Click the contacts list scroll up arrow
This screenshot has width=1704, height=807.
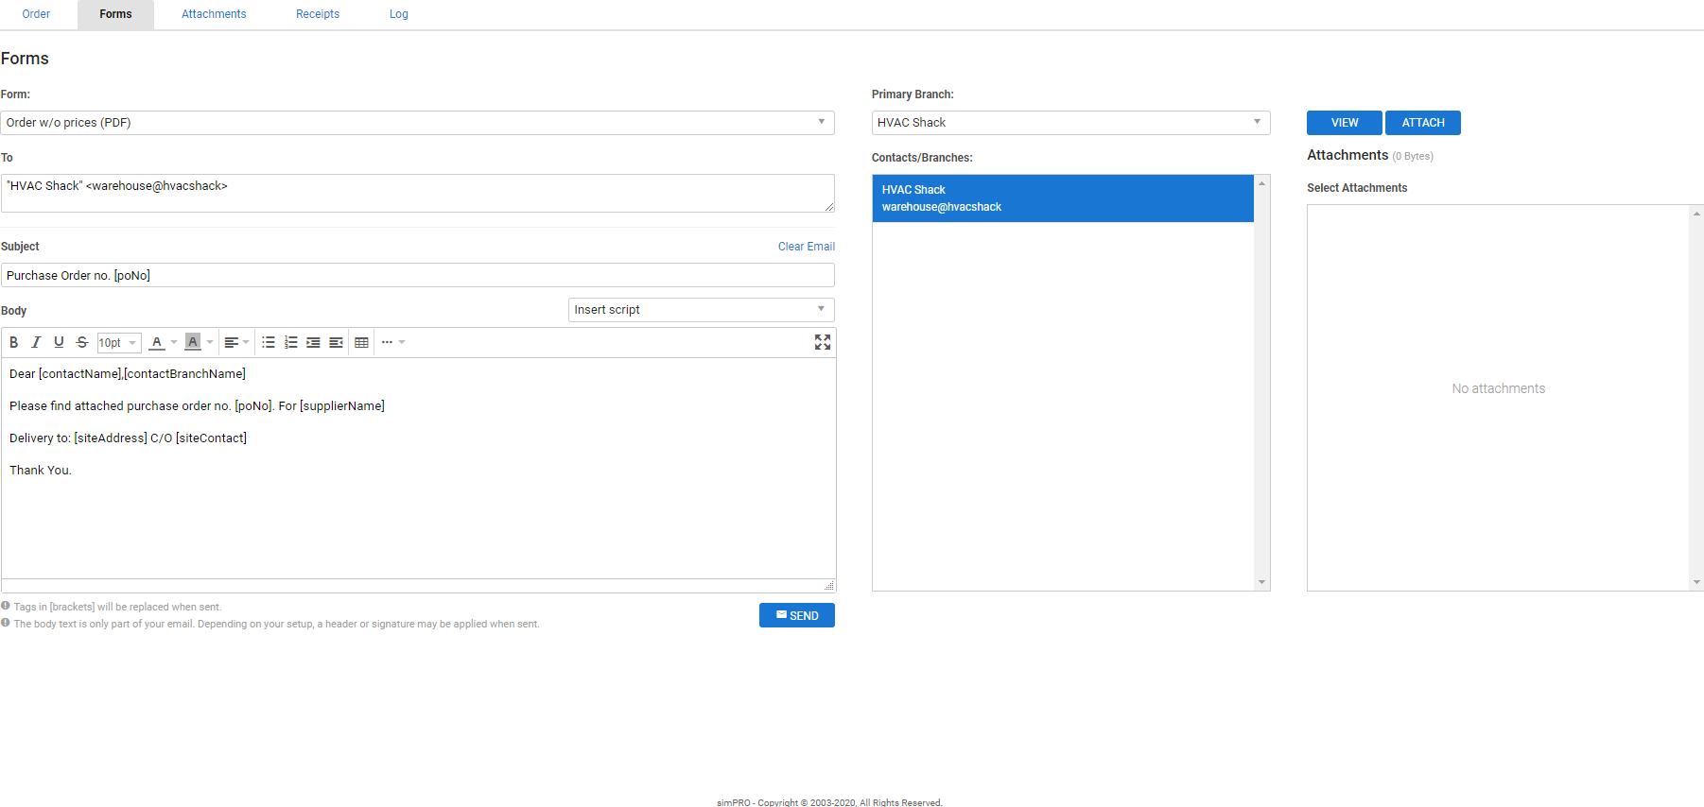[1261, 183]
